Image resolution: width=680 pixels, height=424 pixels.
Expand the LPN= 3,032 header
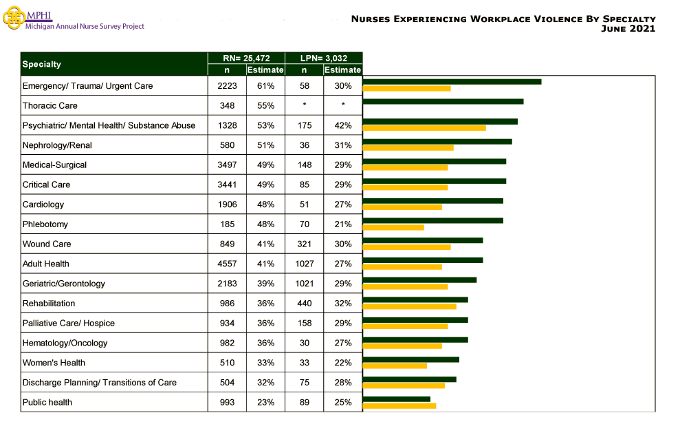coord(323,58)
